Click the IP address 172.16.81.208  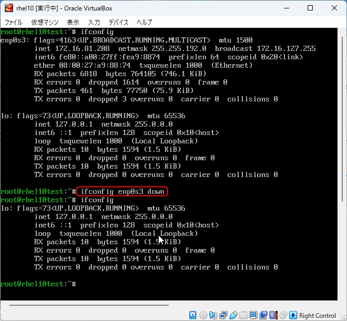pyautogui.click(x=83, y=49)
